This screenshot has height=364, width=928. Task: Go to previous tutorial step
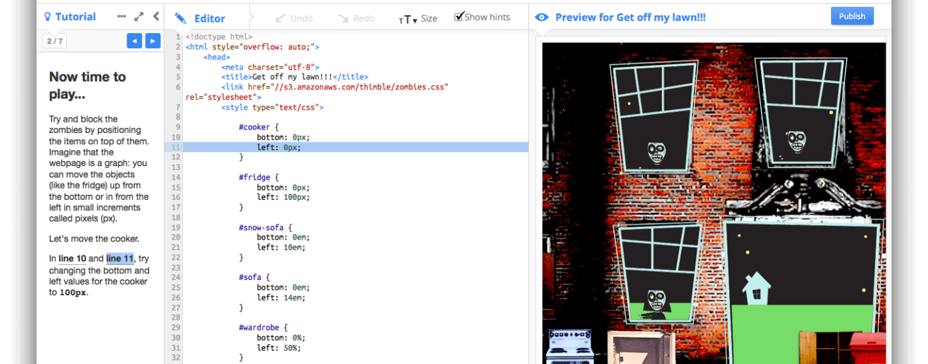[135, 41]
